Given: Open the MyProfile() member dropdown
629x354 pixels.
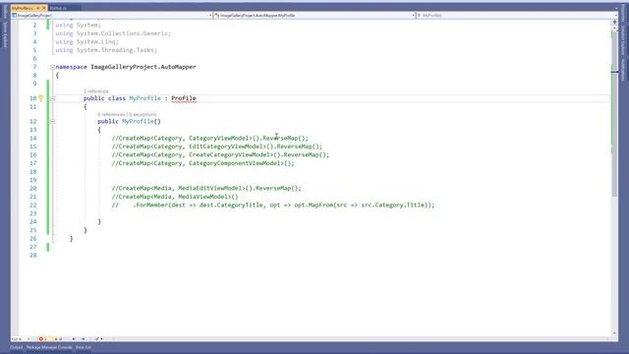Looking at the screenshot, I should coord(517,16).
